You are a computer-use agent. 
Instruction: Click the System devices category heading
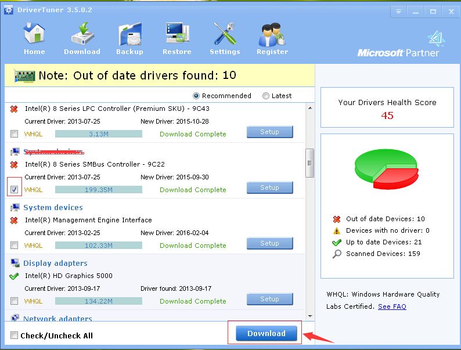(53, 207)
